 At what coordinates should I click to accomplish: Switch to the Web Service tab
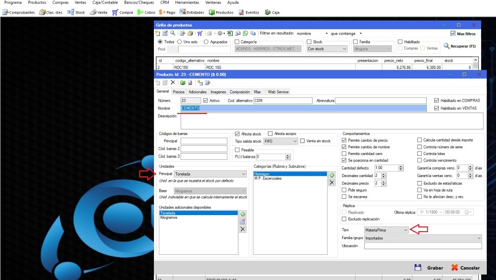coord(278,92)
